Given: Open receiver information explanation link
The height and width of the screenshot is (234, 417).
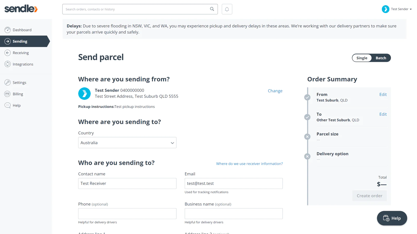Looking at the screenshot, I should pyautogui.click(x=249, y=164).
